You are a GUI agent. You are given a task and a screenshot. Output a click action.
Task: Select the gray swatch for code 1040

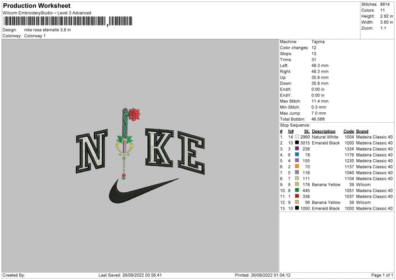pos(297,172)
